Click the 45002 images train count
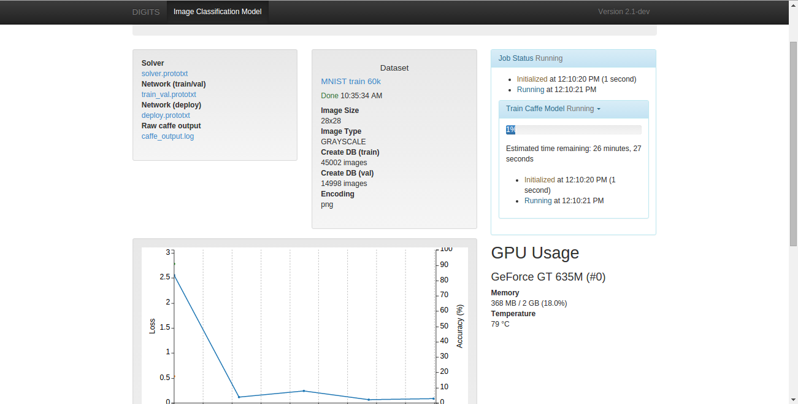This screenshot has height=404, width=798. [x=344, y=163]
